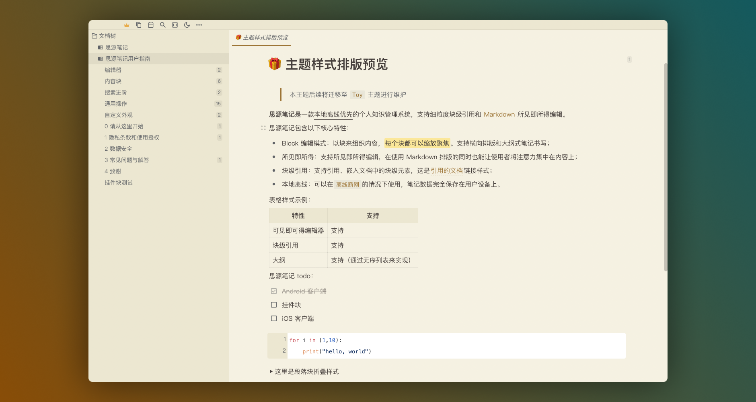Screen dimensions: 756x402
Task: Click the 思源笔记用户指南 notebook icon
Action: (x=101, y=59)
